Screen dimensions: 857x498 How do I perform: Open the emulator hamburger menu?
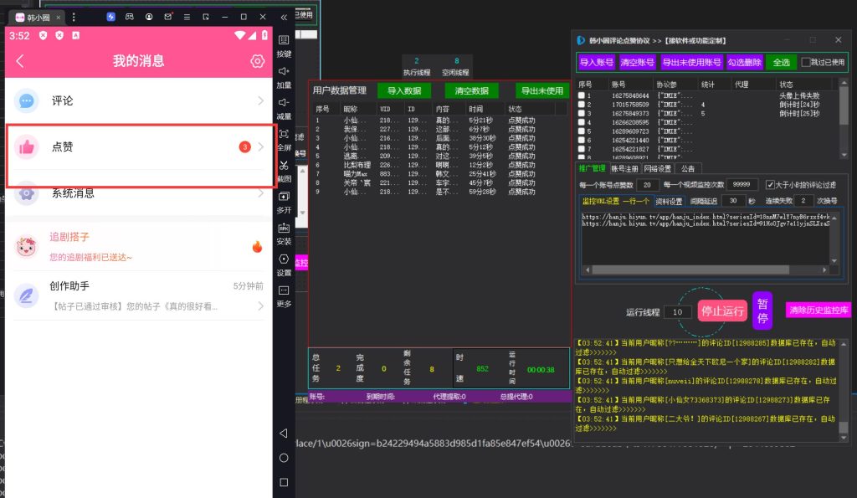pos(187,17)
